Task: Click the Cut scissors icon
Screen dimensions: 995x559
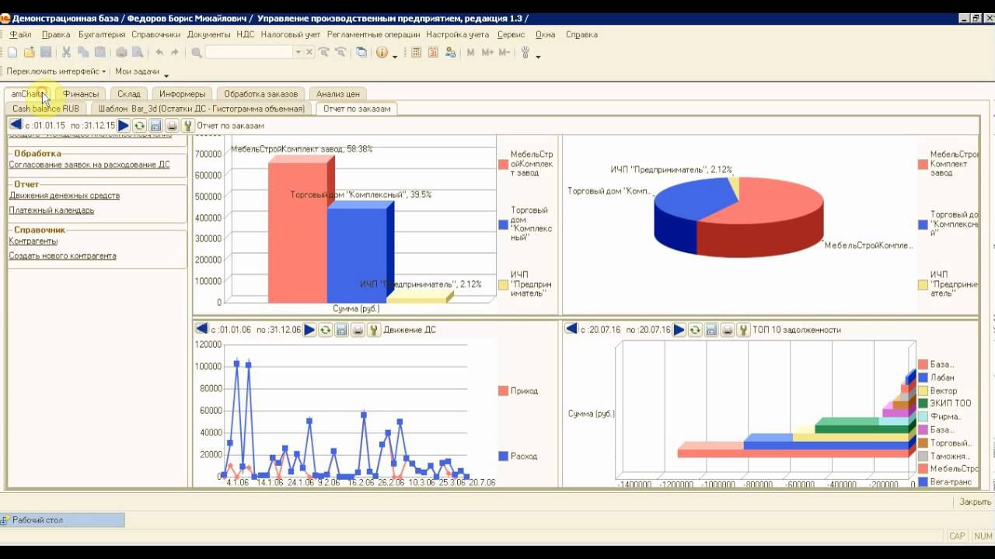Action: click(66, 53)
